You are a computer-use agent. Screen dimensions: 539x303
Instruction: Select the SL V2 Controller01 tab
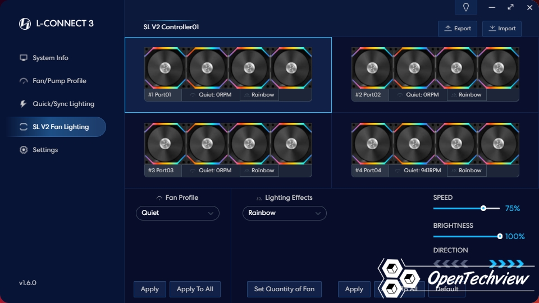(171, 27)
